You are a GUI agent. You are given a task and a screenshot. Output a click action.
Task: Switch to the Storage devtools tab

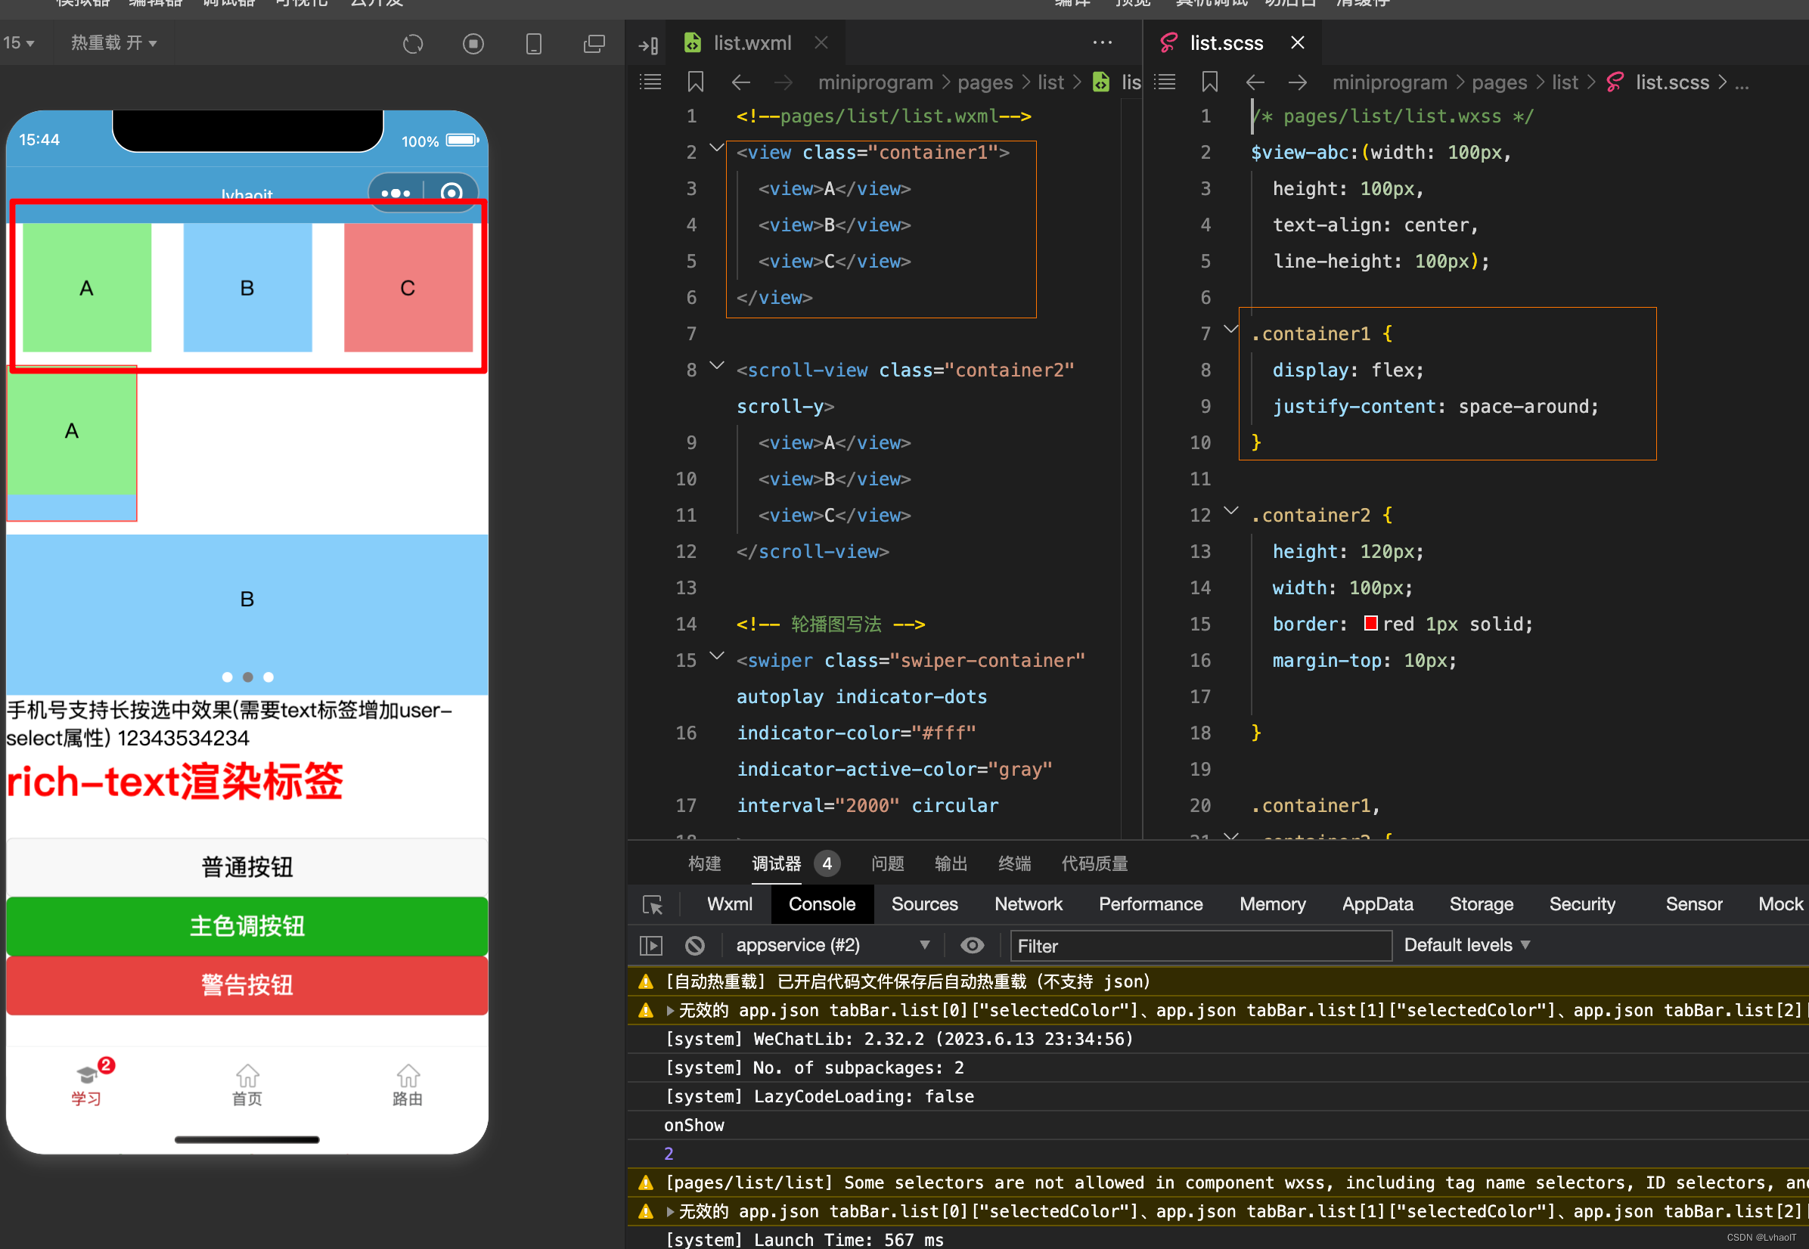click(x=1481, y=905)
